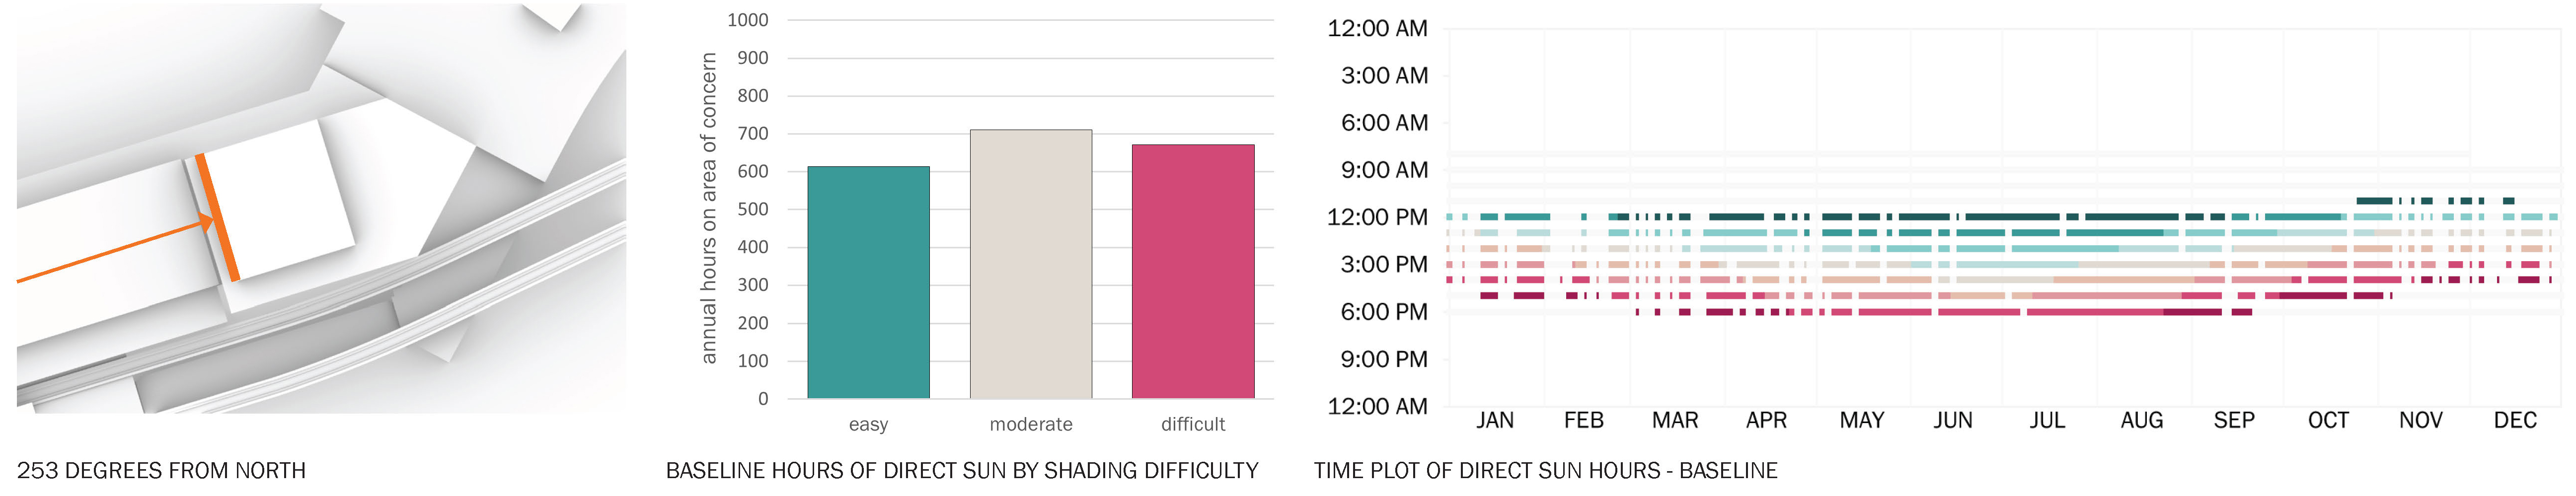Select the JAN month label
This screenshot has height=496, width=2576.
(x=1495, y=420)
